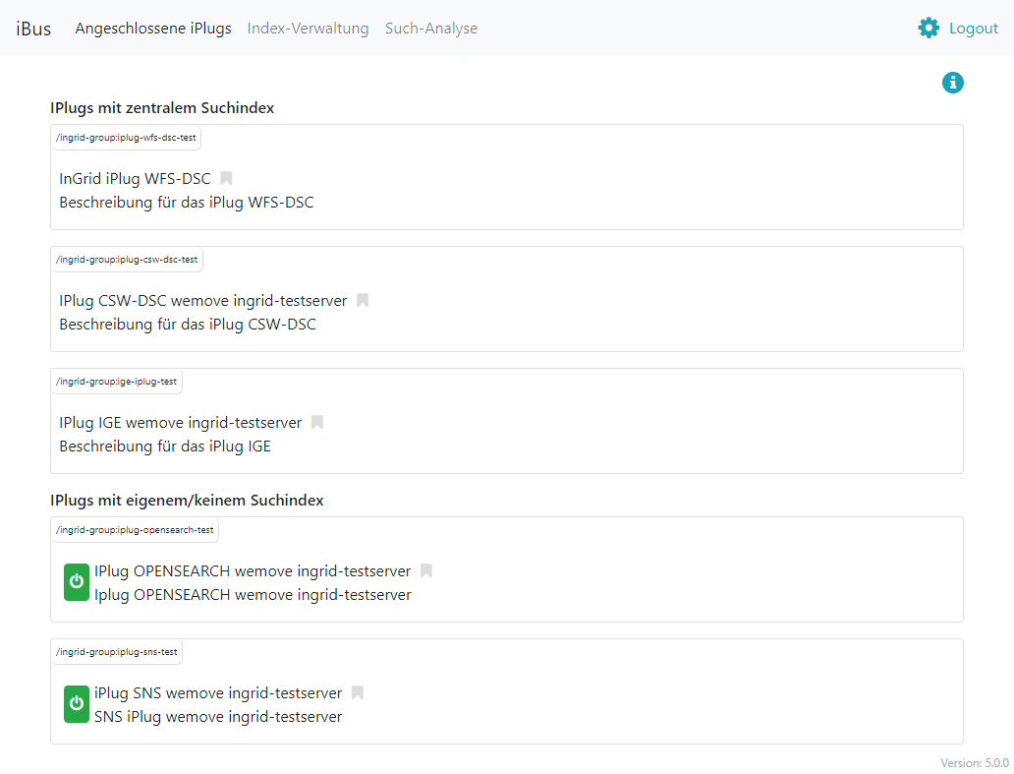Click bookmark icon beside IPlug IGE
Screen dimensions: 1014x774
(316, 423)
